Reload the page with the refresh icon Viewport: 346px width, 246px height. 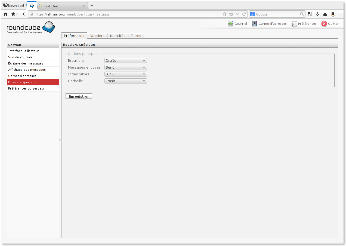click(244, 14)
